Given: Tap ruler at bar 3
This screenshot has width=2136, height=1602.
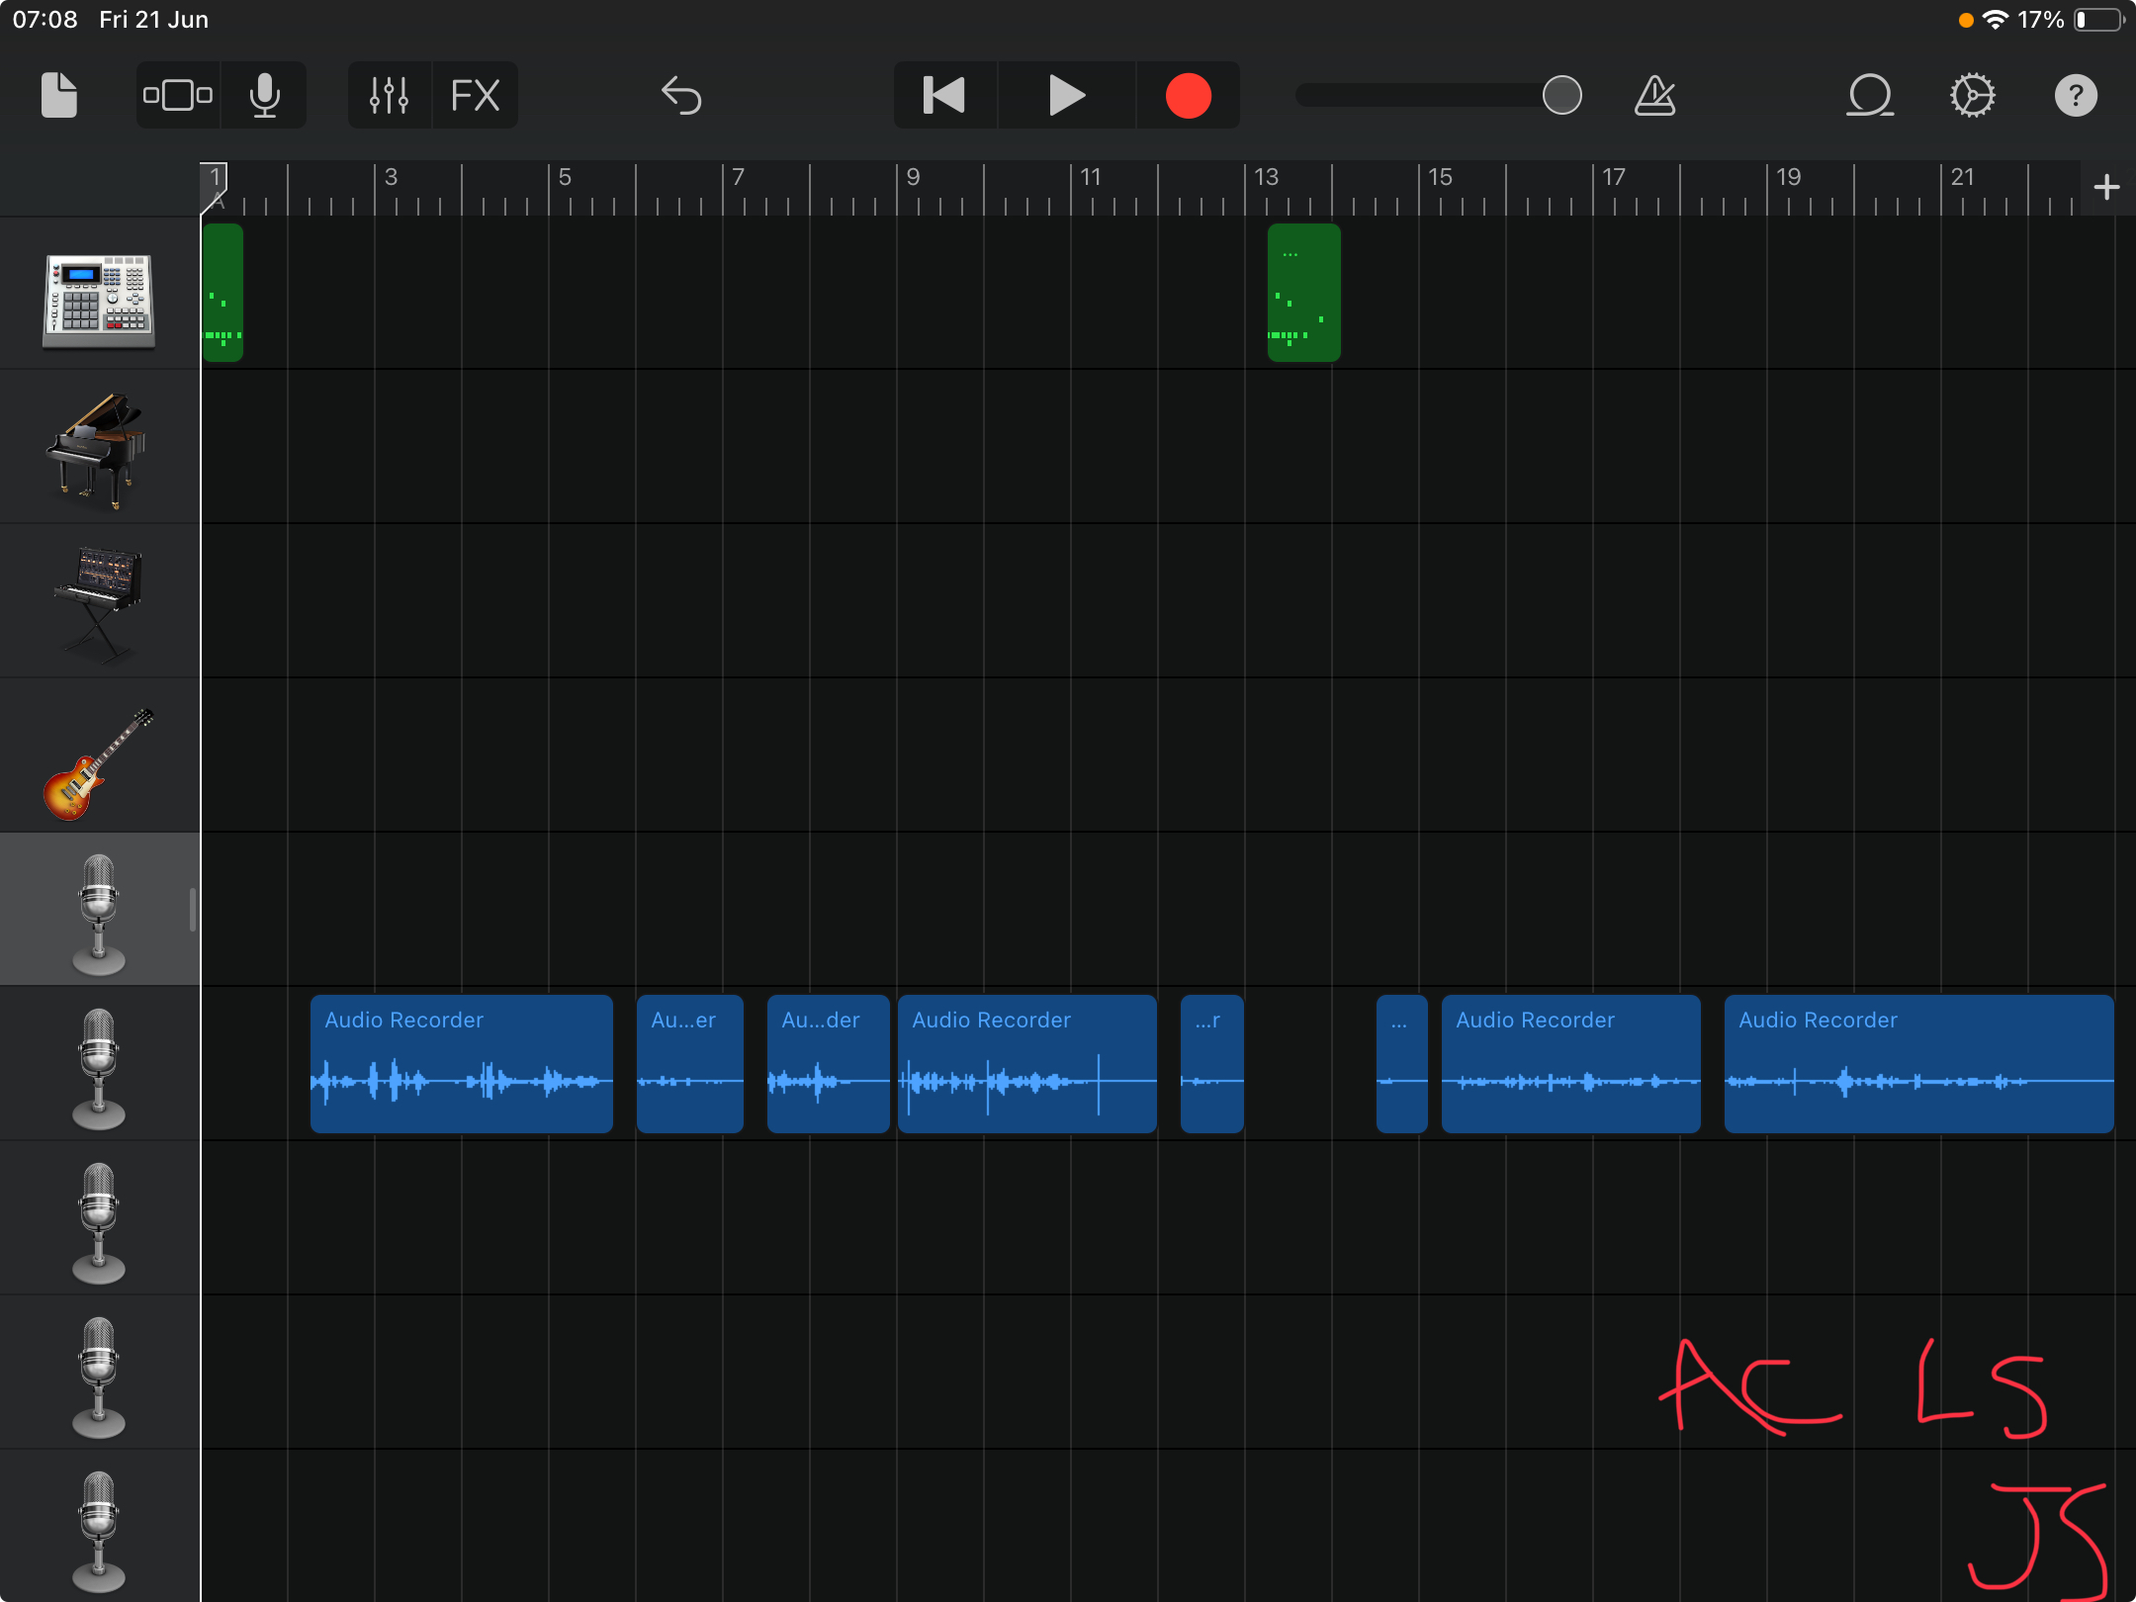Looking at the screenshot, I should (x=391, y=178).
